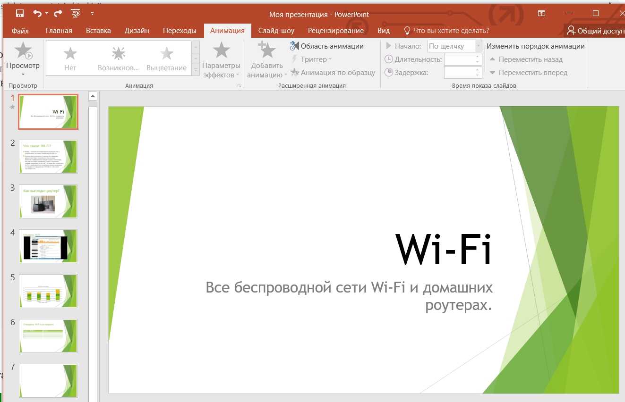The height and width of the screenshot is (402, 625).
Task: Click Анимация по образцу painter
Action: tap(333, 72)
